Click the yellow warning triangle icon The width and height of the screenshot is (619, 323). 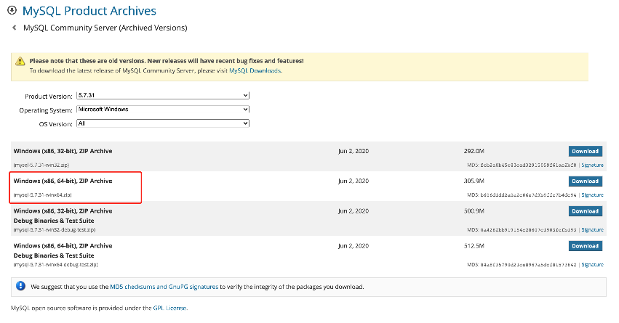[x=23, y=61]
